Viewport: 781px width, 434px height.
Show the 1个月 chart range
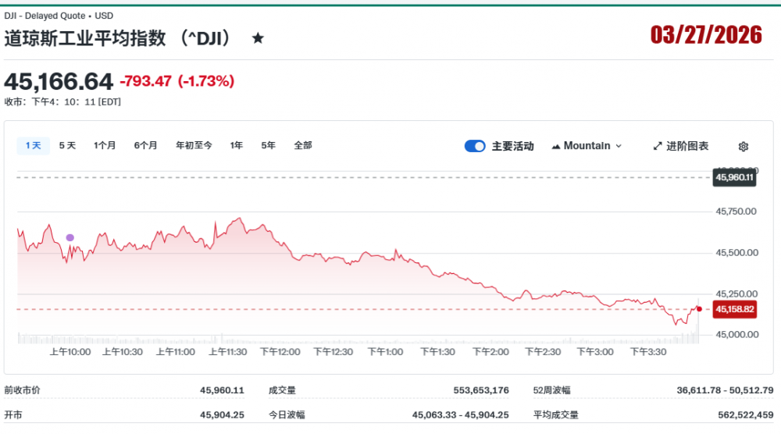click(x=105, y=145)
